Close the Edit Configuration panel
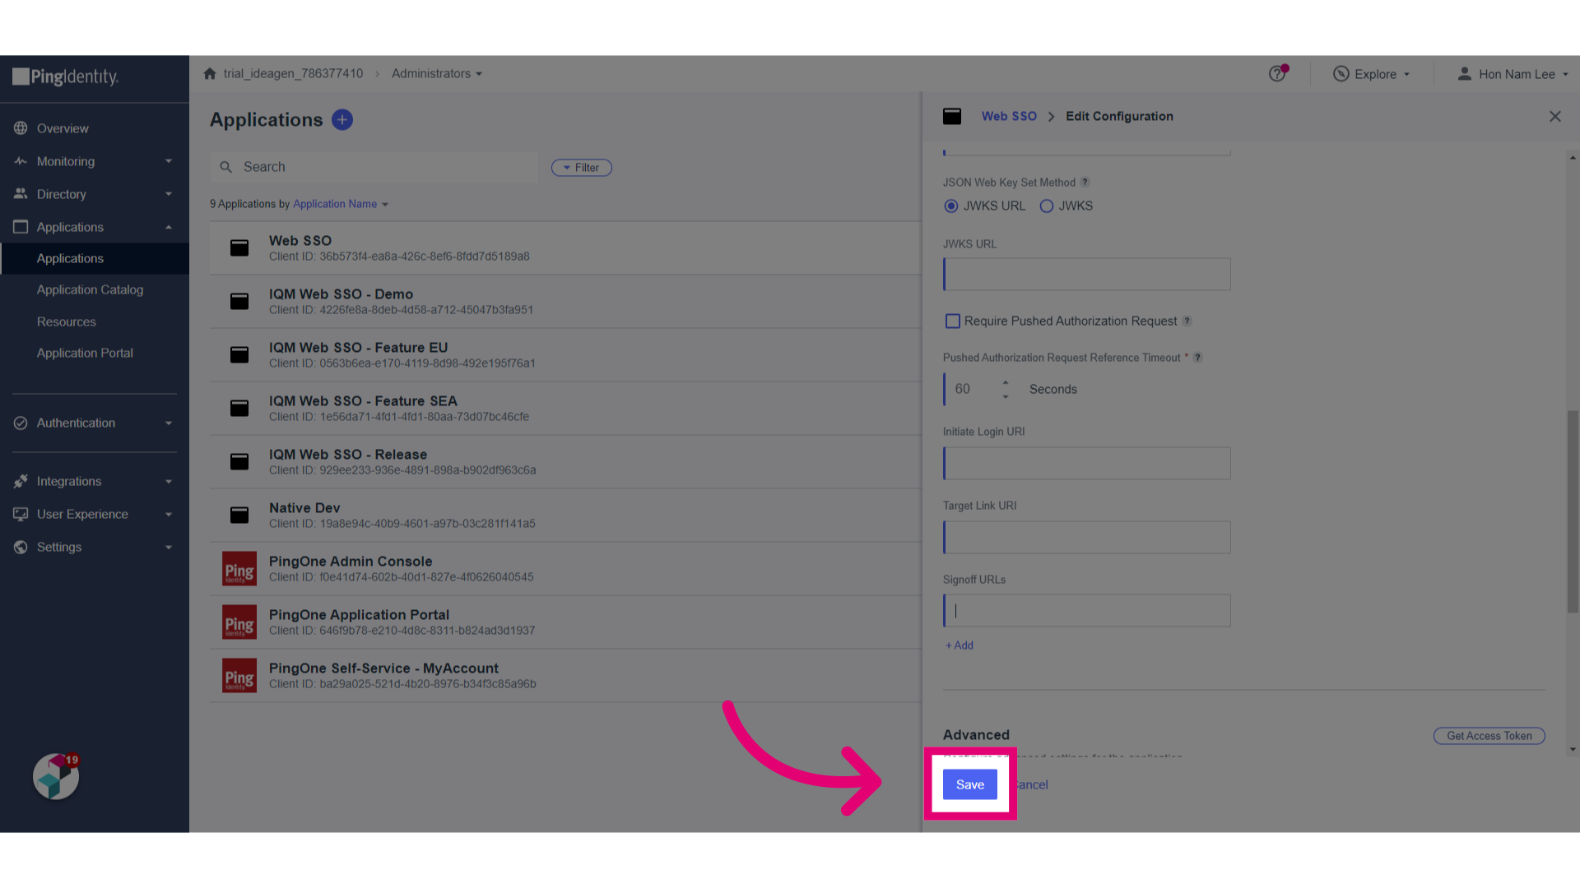Viewport: 1580px width, 888px height. (x=1555, y=117)
